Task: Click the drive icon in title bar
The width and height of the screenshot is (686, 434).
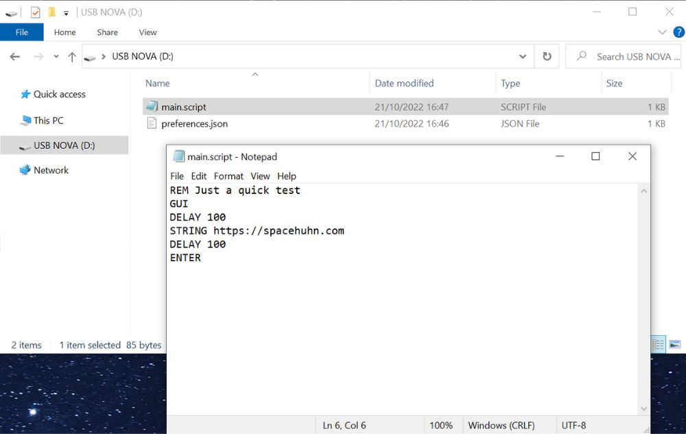Action: (12, 14)
